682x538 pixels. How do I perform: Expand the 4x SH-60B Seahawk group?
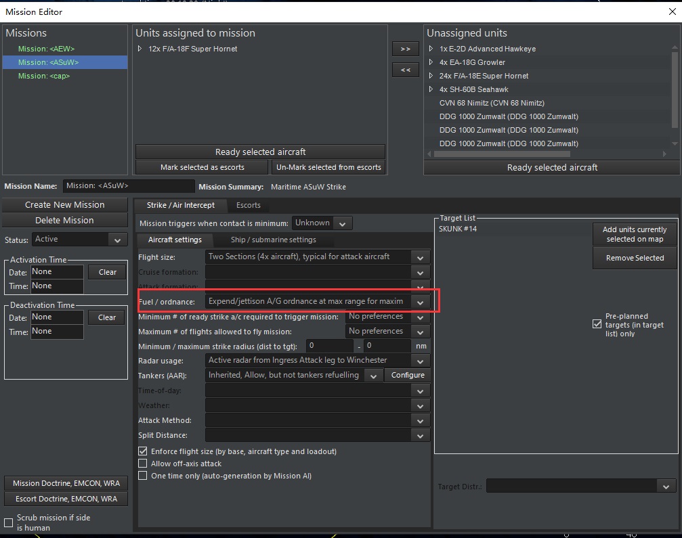pos(431,89)
